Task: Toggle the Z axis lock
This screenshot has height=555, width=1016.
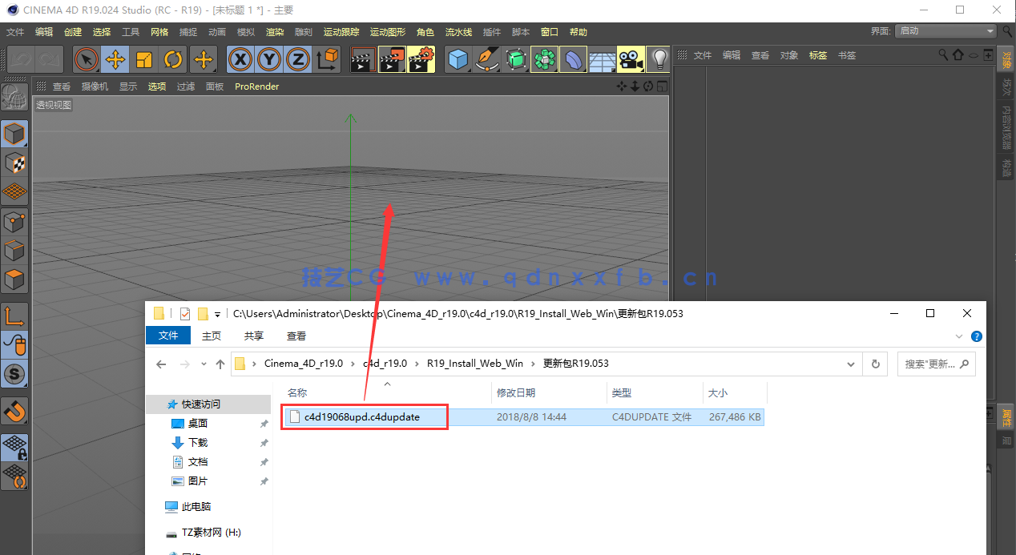Action: (297, 59)
